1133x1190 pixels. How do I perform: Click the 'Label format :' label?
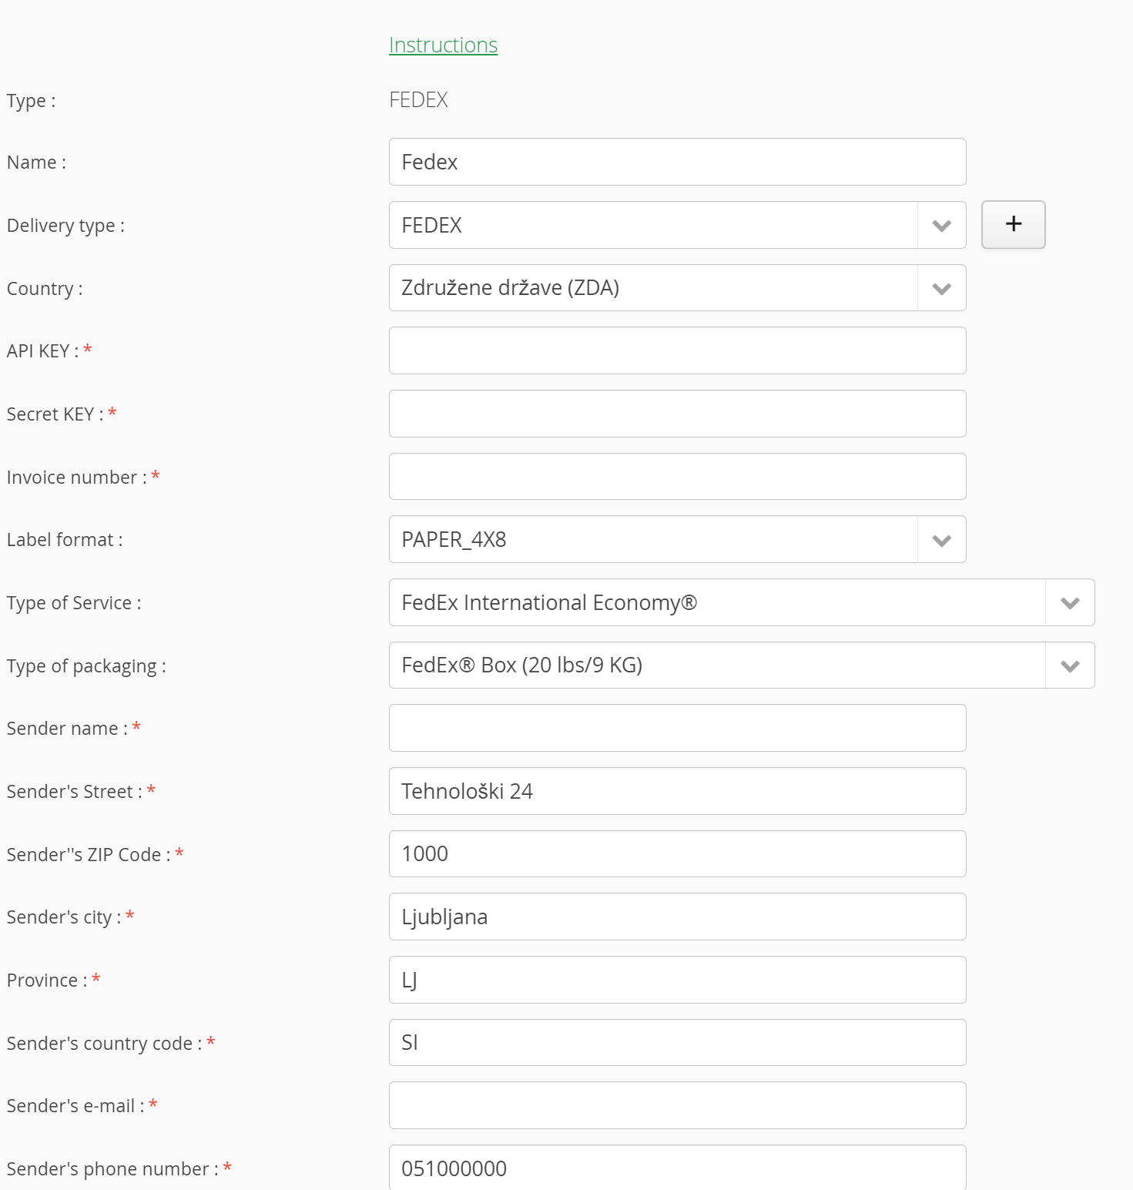(65, 540)
